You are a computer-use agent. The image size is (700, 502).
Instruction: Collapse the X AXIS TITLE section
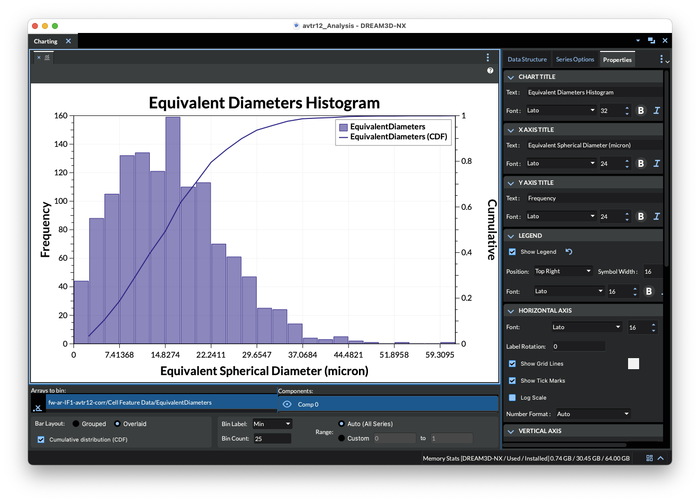click(x=511, y=130)
